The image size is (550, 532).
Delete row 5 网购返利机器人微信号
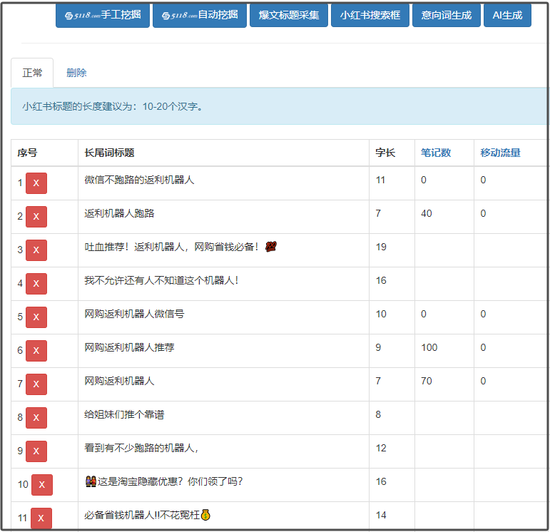pos(36,317)
